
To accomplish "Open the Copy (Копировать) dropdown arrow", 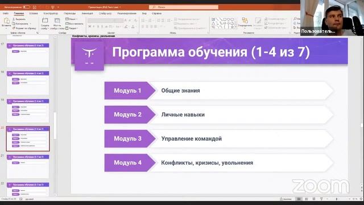I will pos(30,24).
